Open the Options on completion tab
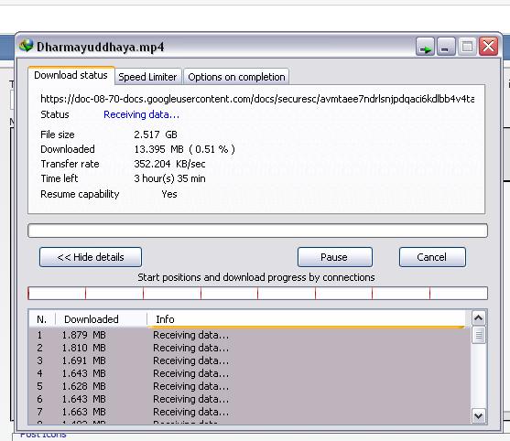 click(x=236, y=77)
